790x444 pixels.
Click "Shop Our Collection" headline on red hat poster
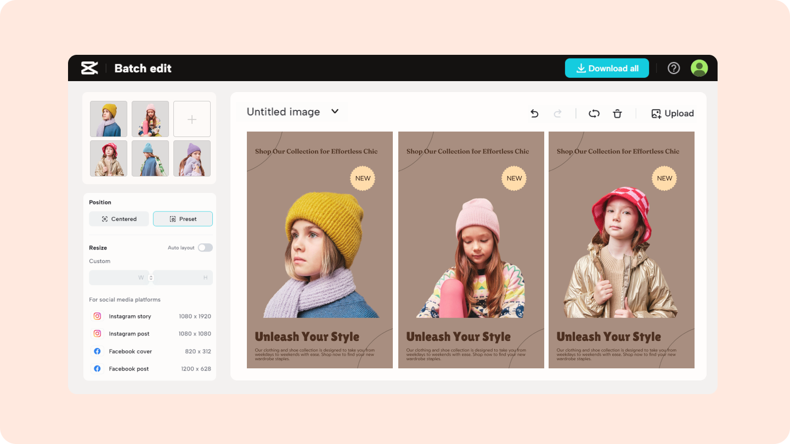[x=618, y=151]
